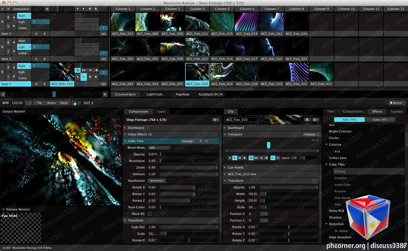Screen dimensions: 408x251
Task: Open the Sources tab
Action: (x=396, y=111)
